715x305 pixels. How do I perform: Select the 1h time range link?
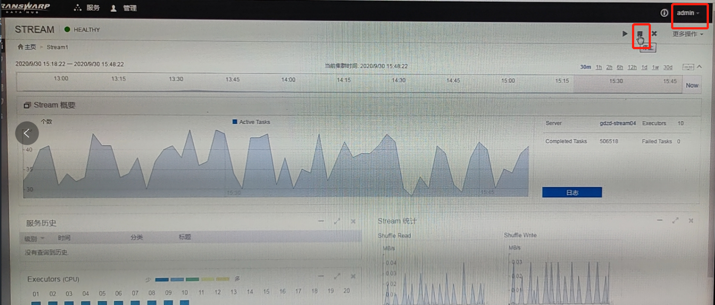599,67
